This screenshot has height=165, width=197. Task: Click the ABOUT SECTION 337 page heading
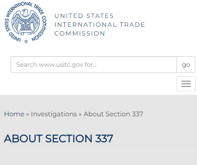(x=59, y=138)
